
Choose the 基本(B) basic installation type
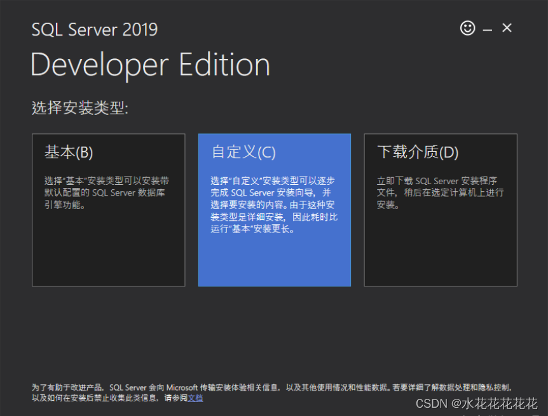tap(108, 210)
